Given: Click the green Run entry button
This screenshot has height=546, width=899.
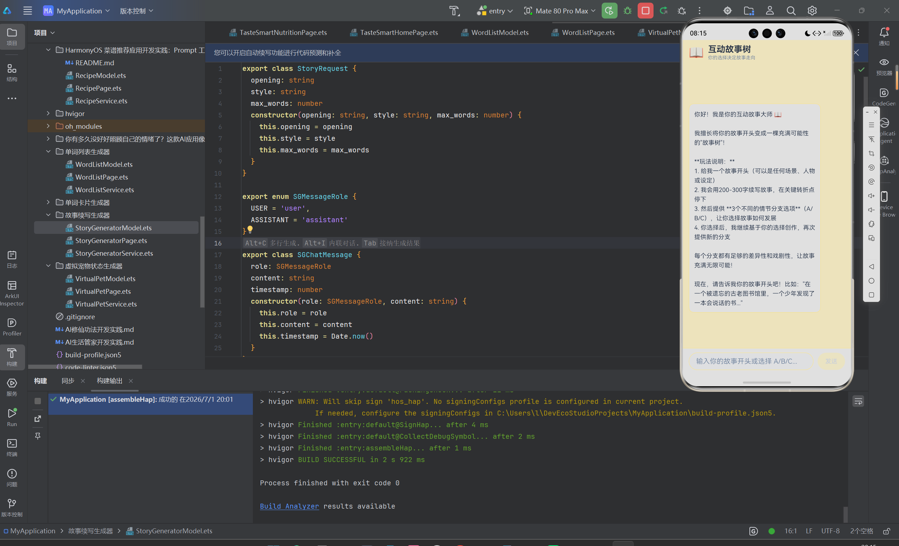Looking at the screenshot, I should (x=609, y=11).
